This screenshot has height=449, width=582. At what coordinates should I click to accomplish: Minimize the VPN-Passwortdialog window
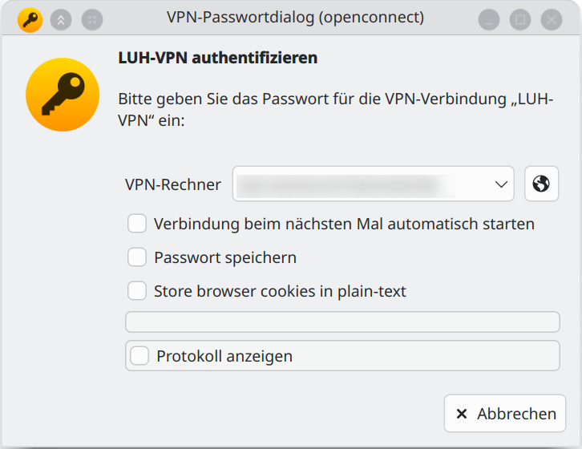click(490, 19)
